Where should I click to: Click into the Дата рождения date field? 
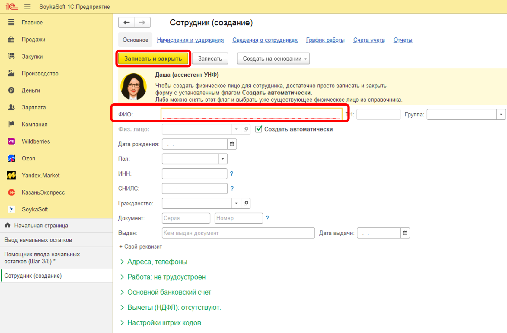(x=195, y=144)
